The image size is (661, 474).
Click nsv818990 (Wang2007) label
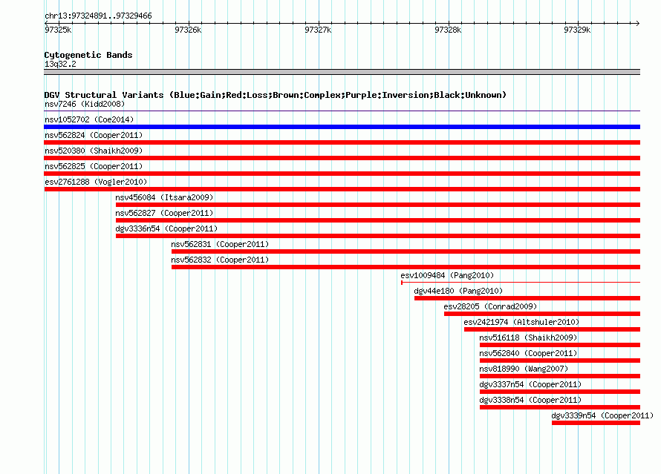(524, 369)
